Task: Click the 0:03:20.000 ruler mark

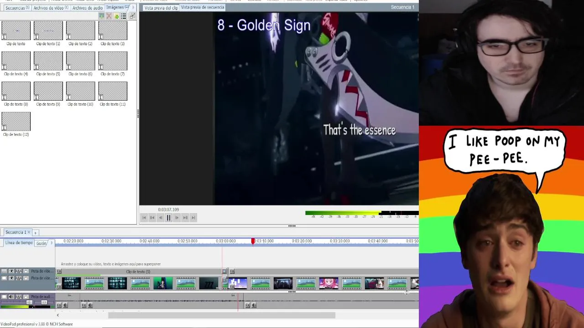Action: tap(302, 241)
